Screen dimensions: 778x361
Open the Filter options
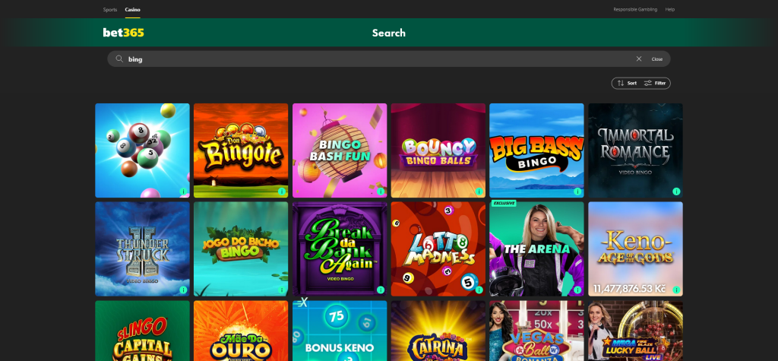point(655,83)
